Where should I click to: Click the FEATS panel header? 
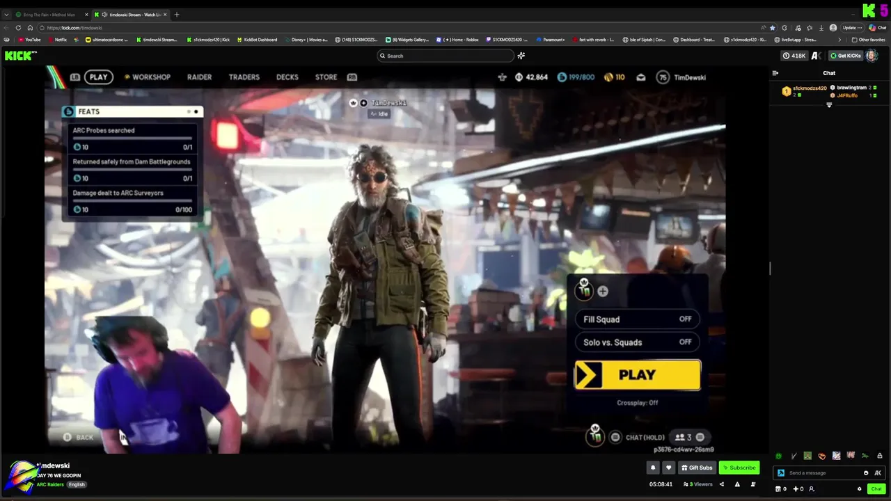pos(132,111)
